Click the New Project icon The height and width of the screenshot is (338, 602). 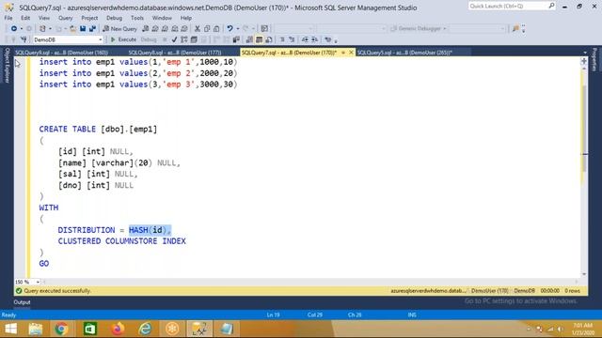(42, 29)
